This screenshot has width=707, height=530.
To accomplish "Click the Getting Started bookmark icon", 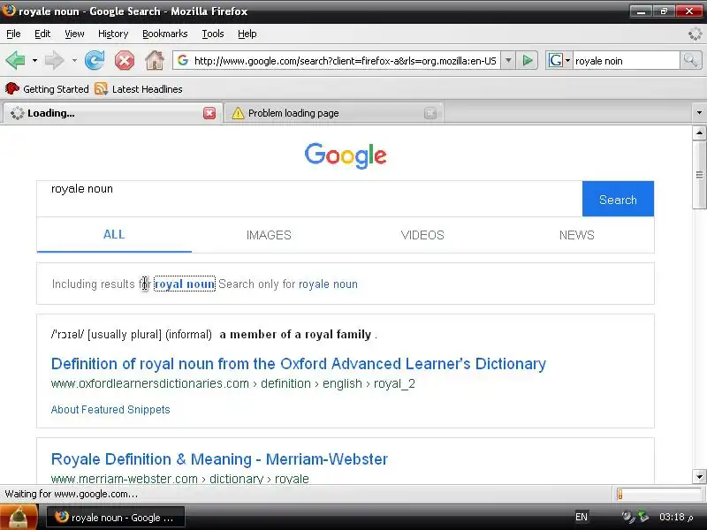I will [12, 89].
